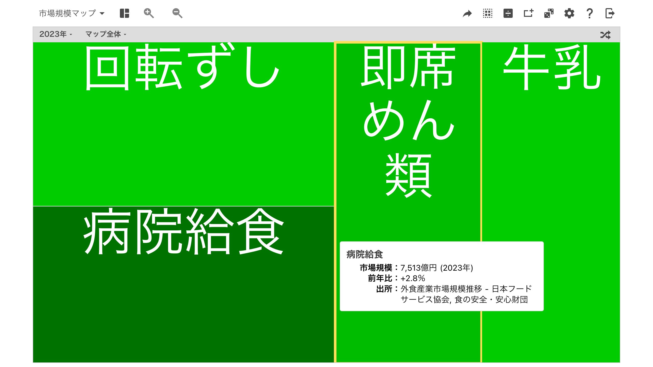The width and height of the screenshot is (653, 367).
Task: Click the 外食産業市場規模推移 source text
Action: coord(466,294)
